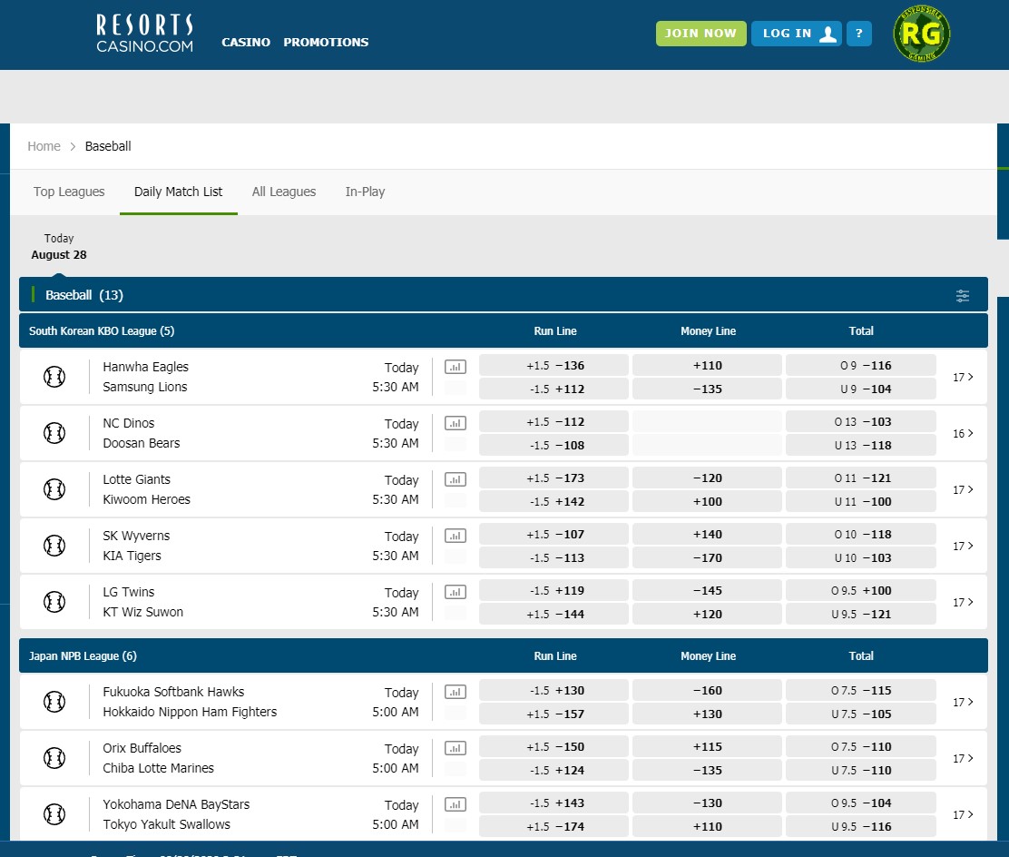This screenshot has width=1009, height=857.
Task: Click the Join Now button
Action: 700,34
